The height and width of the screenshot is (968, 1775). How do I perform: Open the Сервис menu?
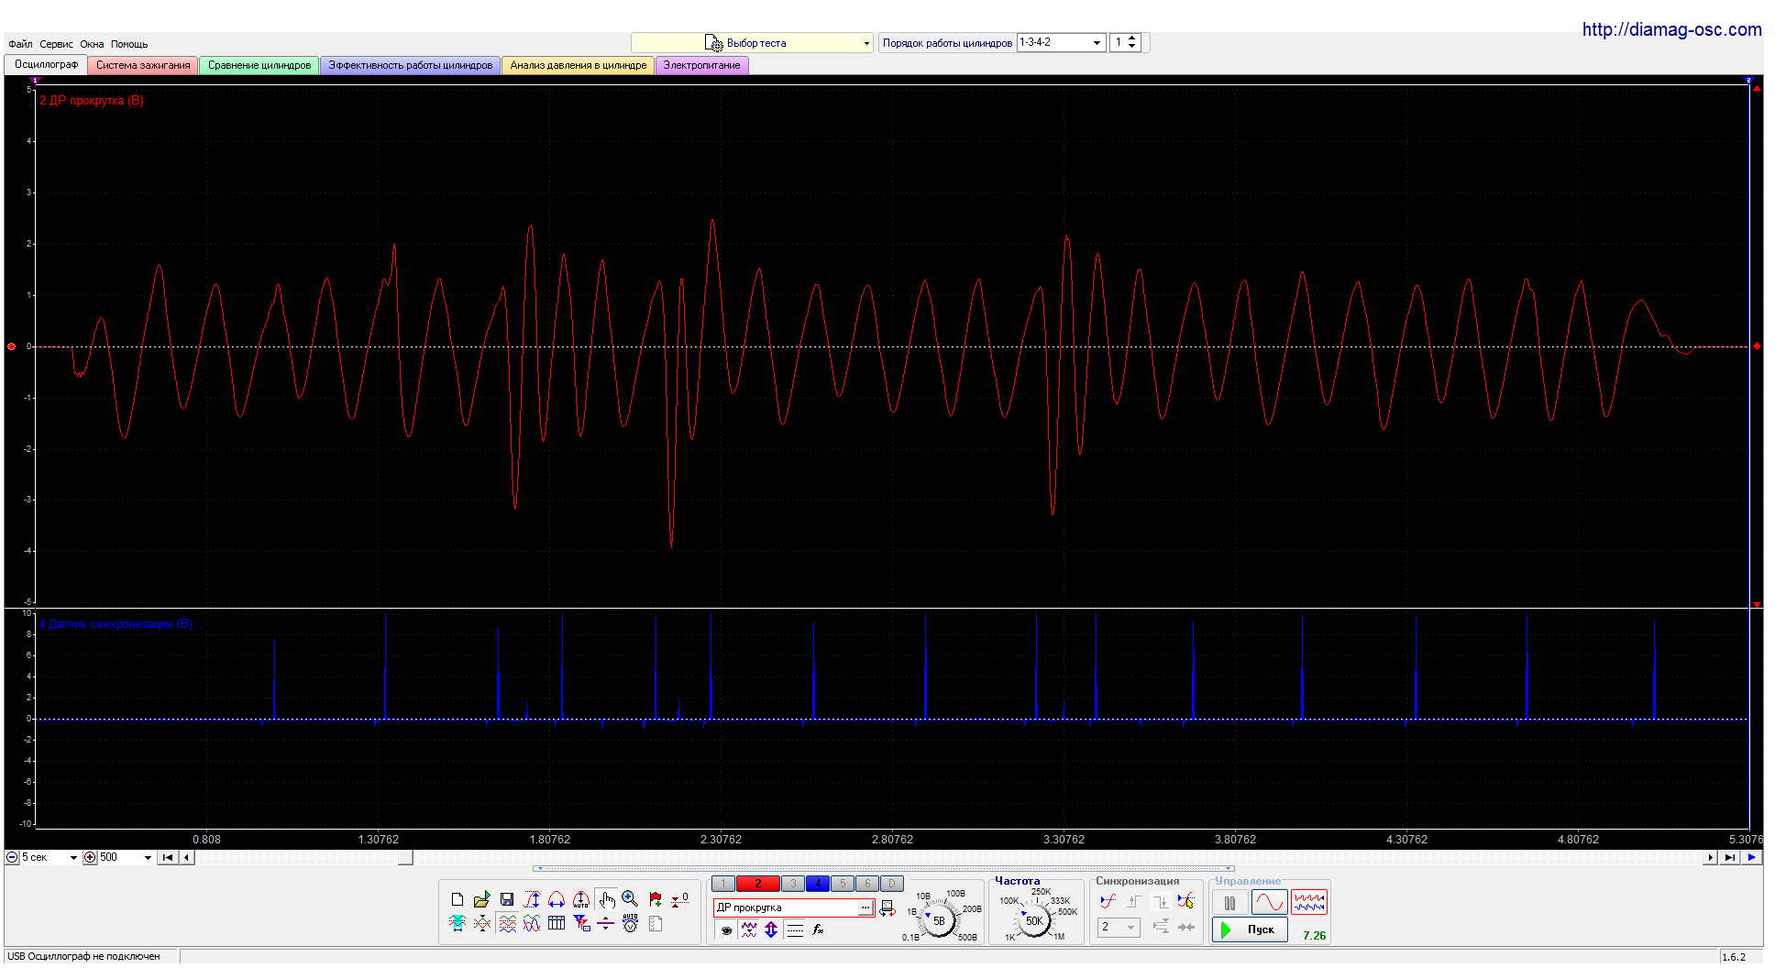click(56, 44)
